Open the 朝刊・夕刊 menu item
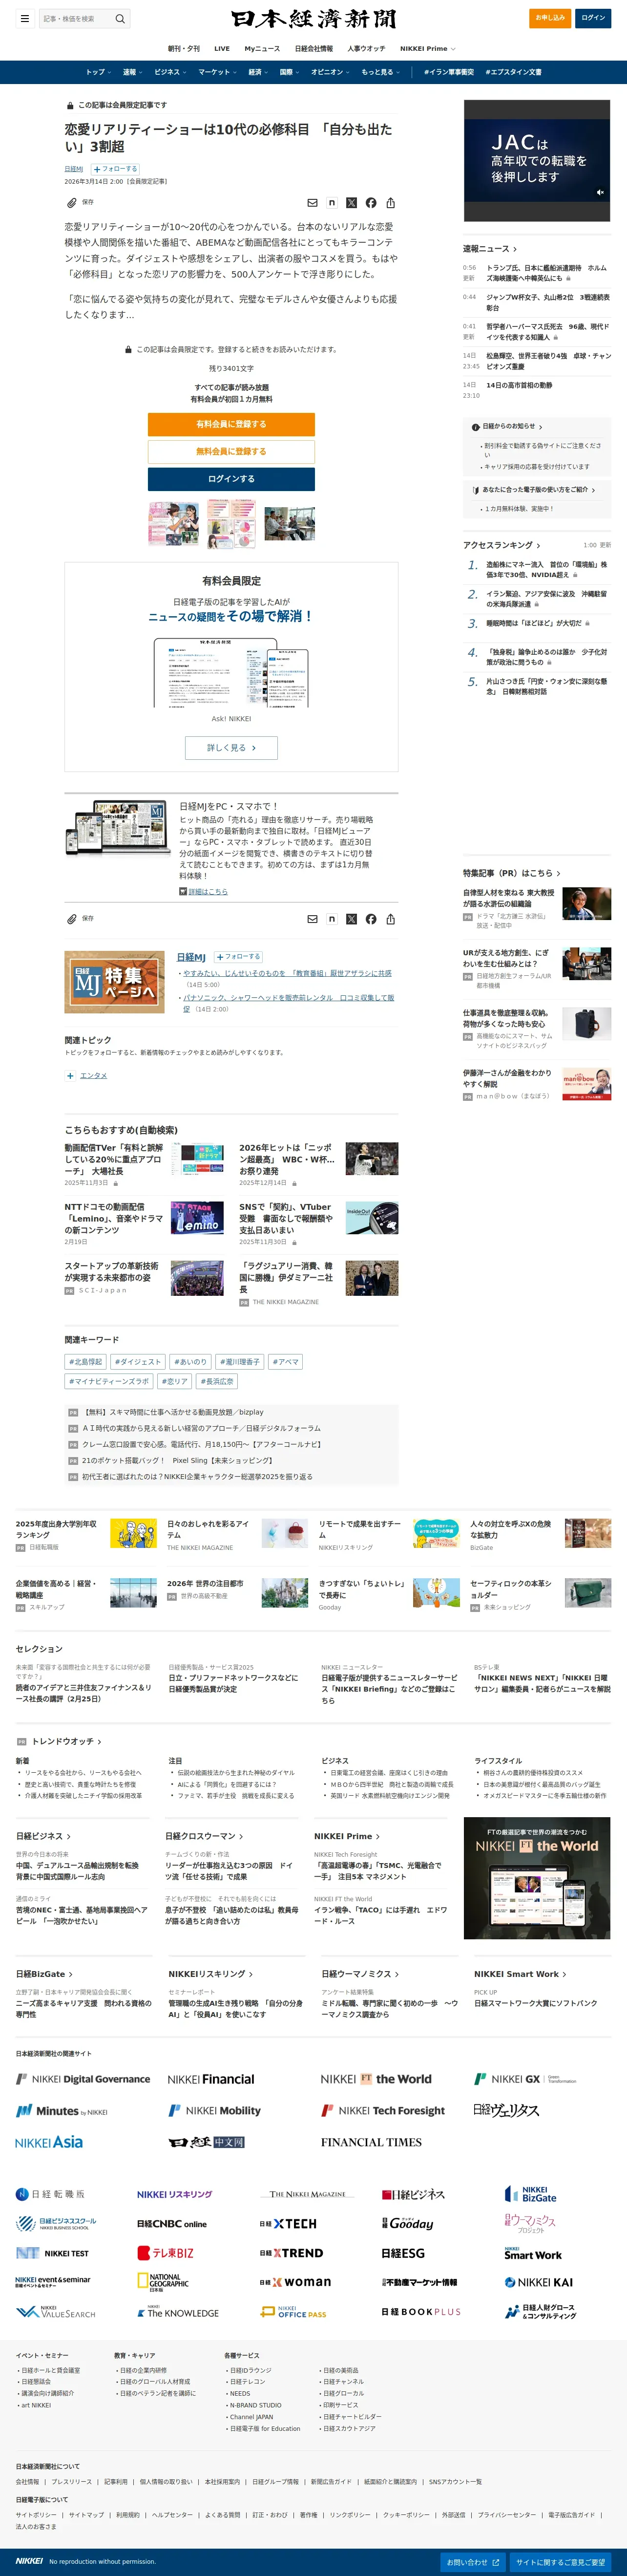Image resolution: width=627 pixels, height=2576 pixels. point(183,48)
